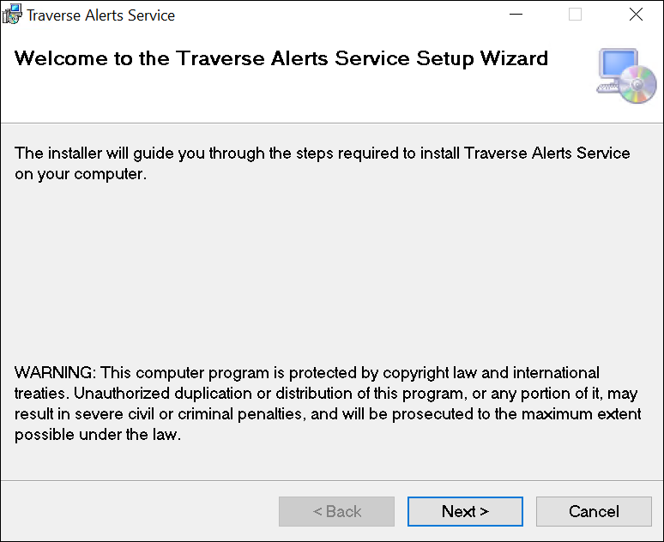This screenshot has width=664, height=542.
Task: Click blank white banner space below the heading
Action: pos(283,99)
